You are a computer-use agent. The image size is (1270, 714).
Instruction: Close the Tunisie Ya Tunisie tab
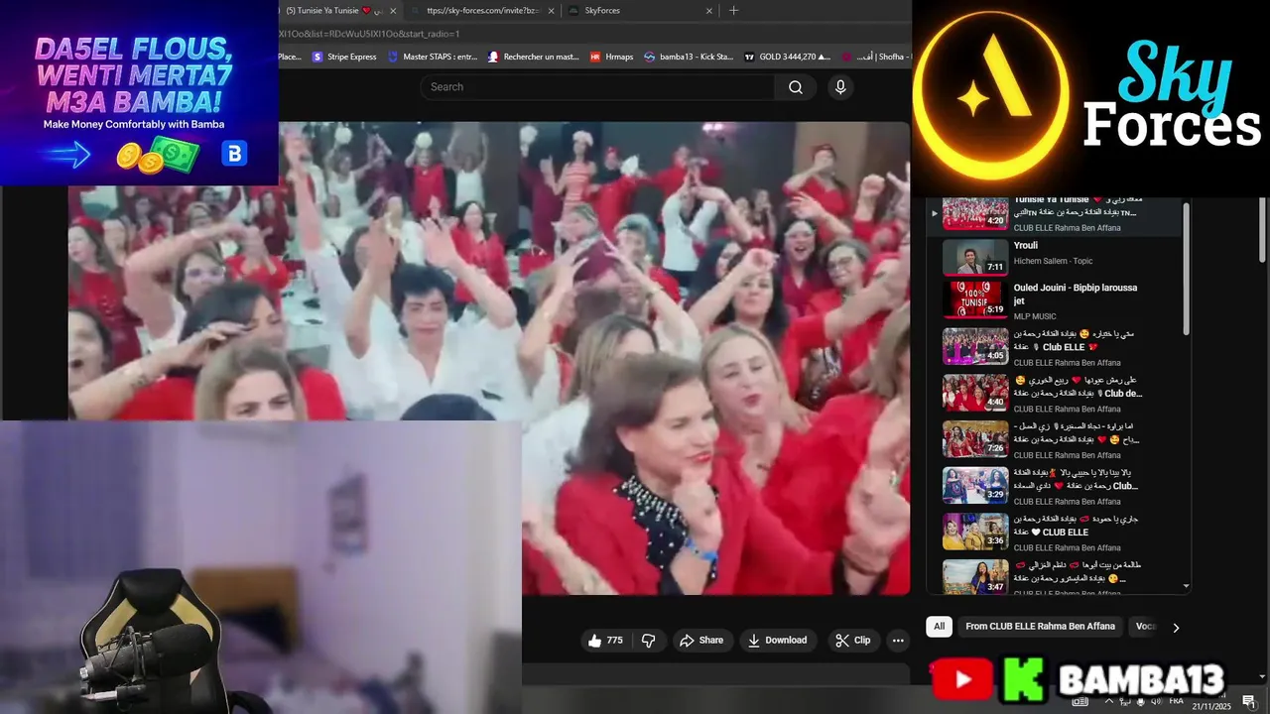coord(394,11)
